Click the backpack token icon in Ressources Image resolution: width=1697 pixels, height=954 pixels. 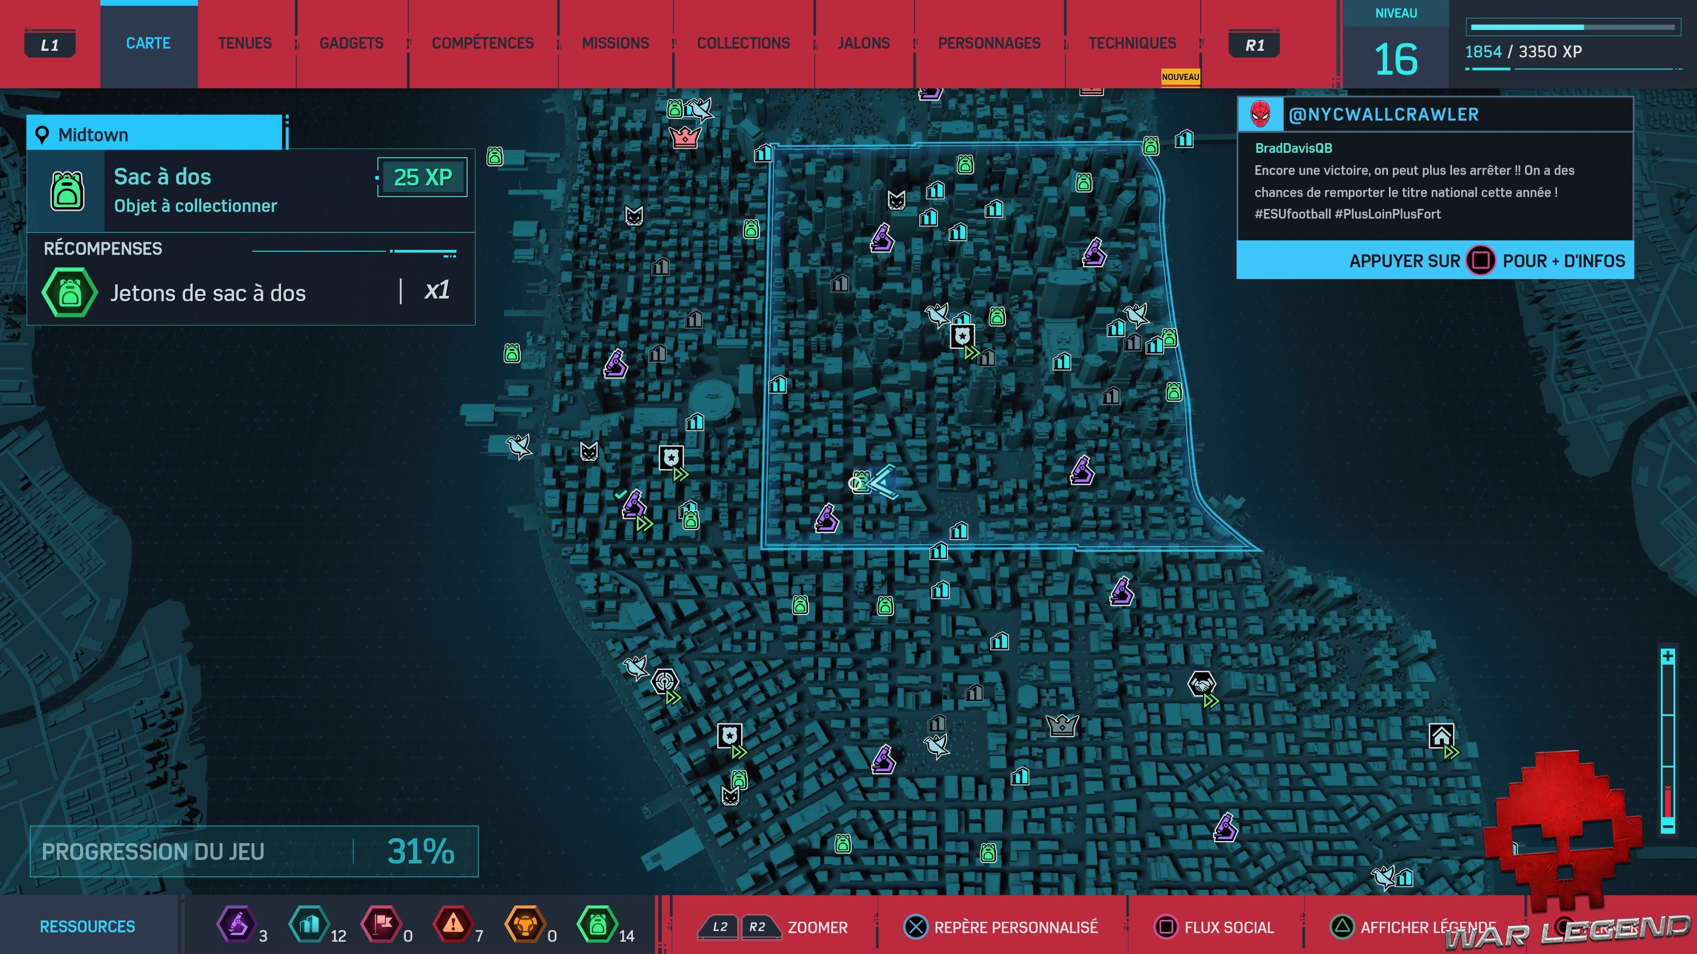(597, 925)
